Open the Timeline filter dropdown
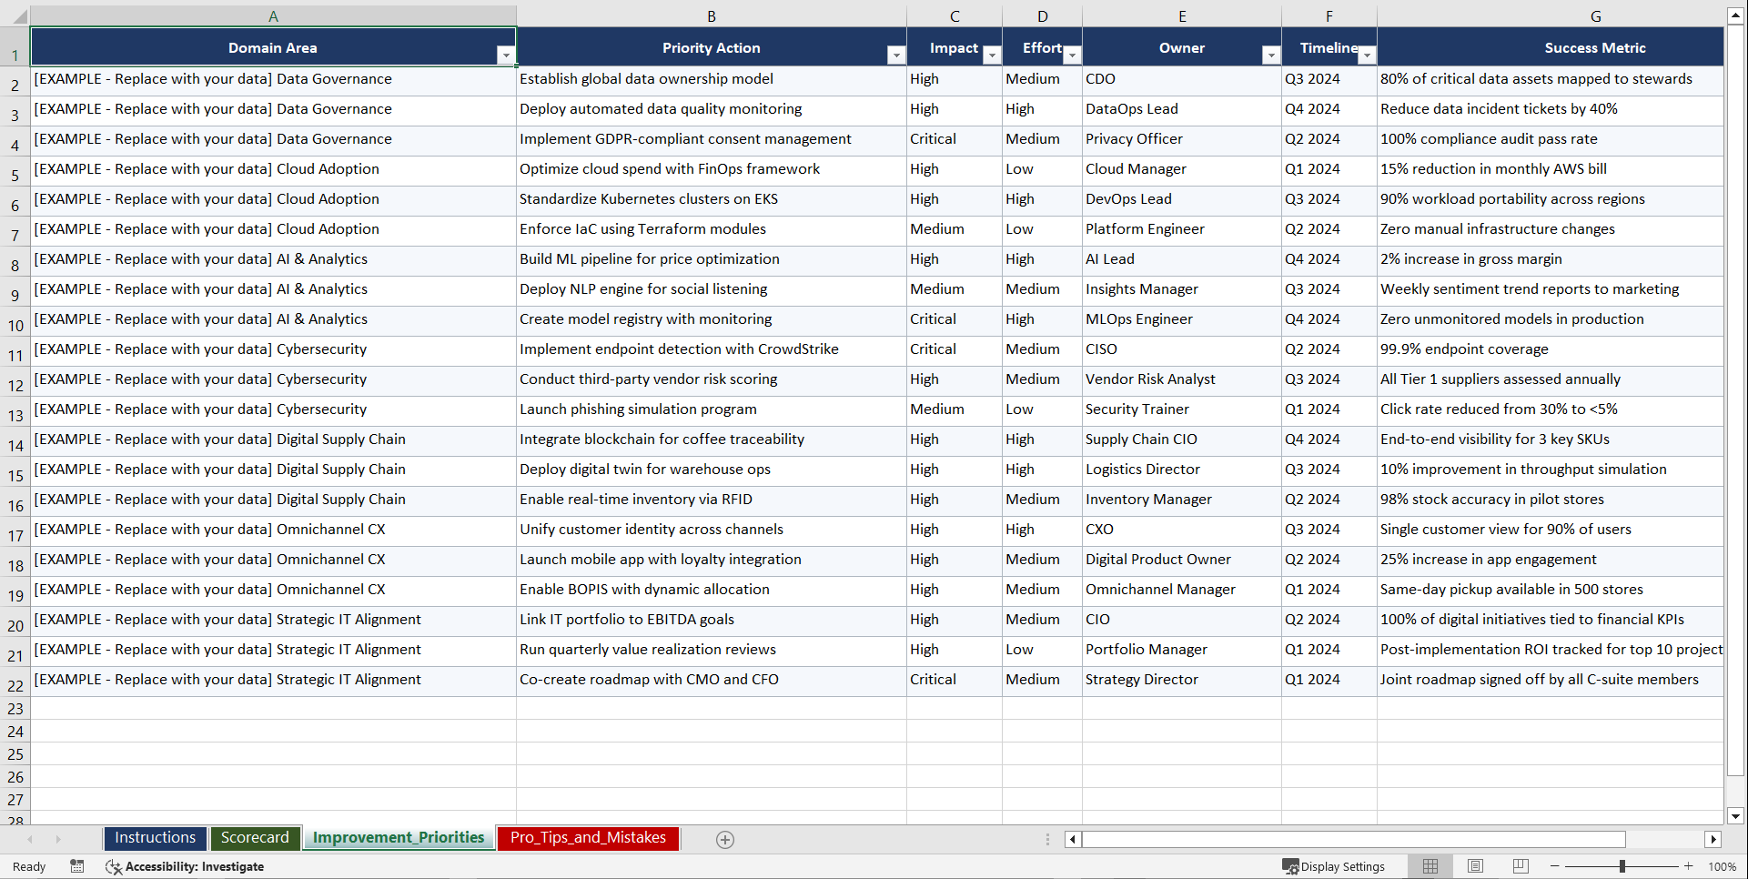 click(1366, 55)
